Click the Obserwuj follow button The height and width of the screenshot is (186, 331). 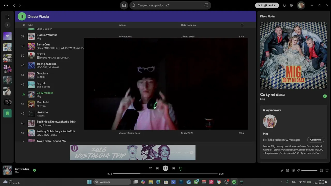pos(316,139)
